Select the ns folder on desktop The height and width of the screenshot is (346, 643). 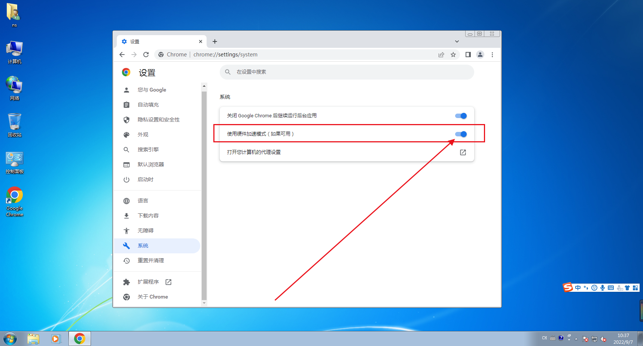click(x=14, y=15)
